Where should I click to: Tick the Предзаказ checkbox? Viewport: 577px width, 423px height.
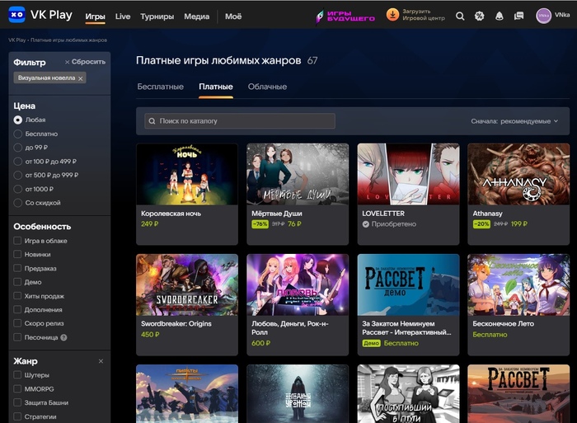click(17, 268)
